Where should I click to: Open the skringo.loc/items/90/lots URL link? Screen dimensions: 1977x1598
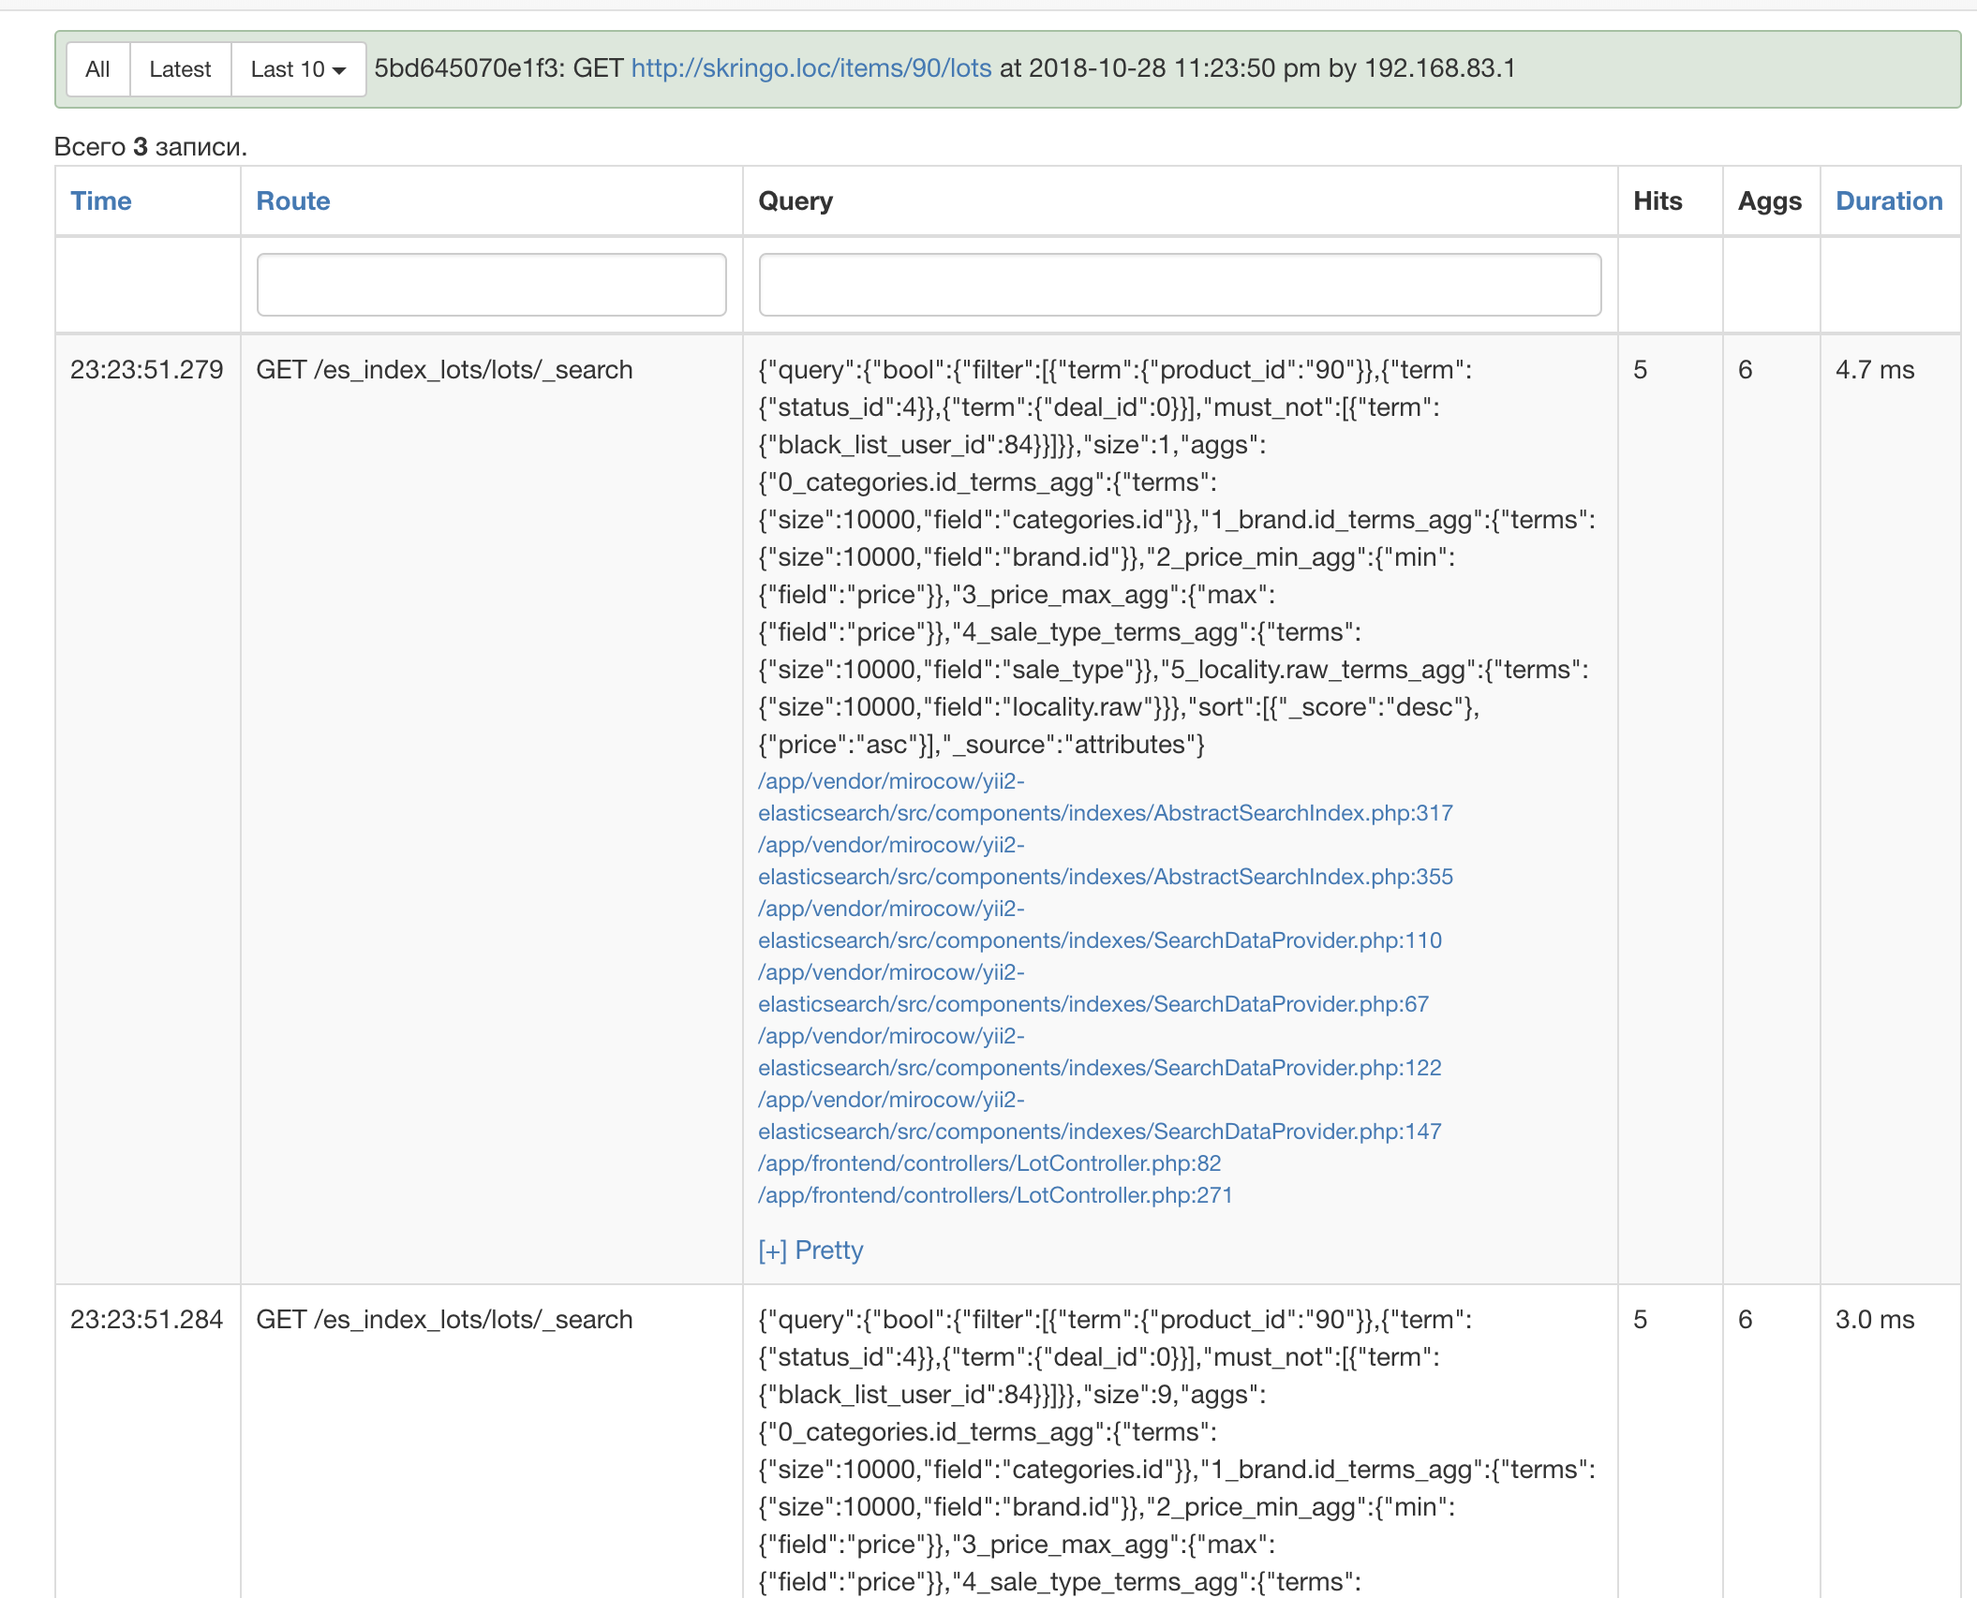(x=810, y=68)
